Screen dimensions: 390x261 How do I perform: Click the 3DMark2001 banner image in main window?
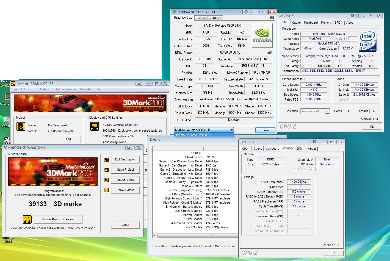pos(90,104)
